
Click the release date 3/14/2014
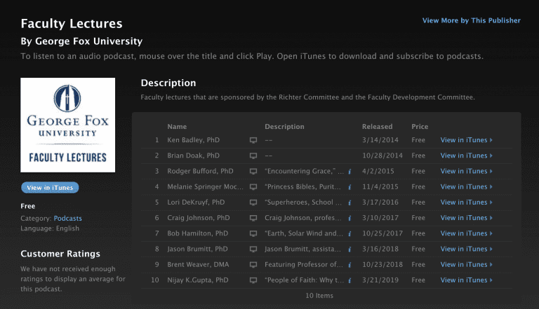(380, 140)
